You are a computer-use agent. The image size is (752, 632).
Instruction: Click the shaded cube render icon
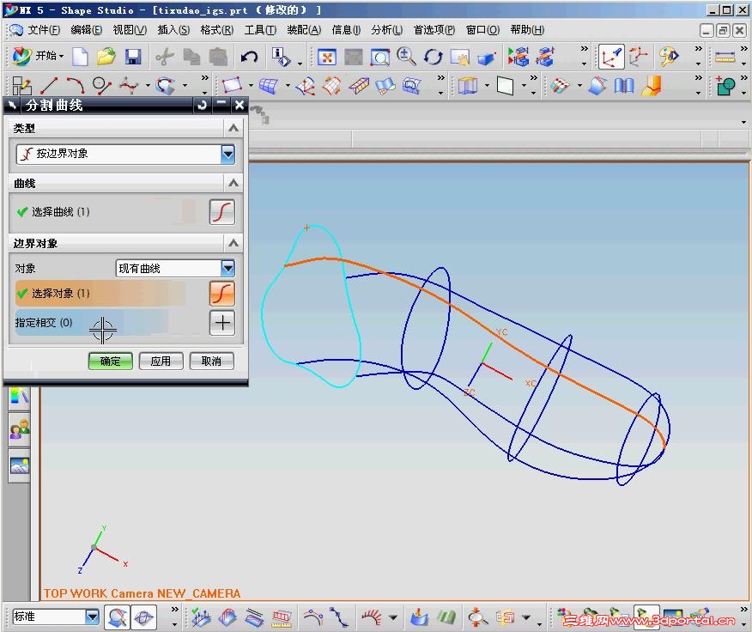pyautogui.click(x=486, y=58)
